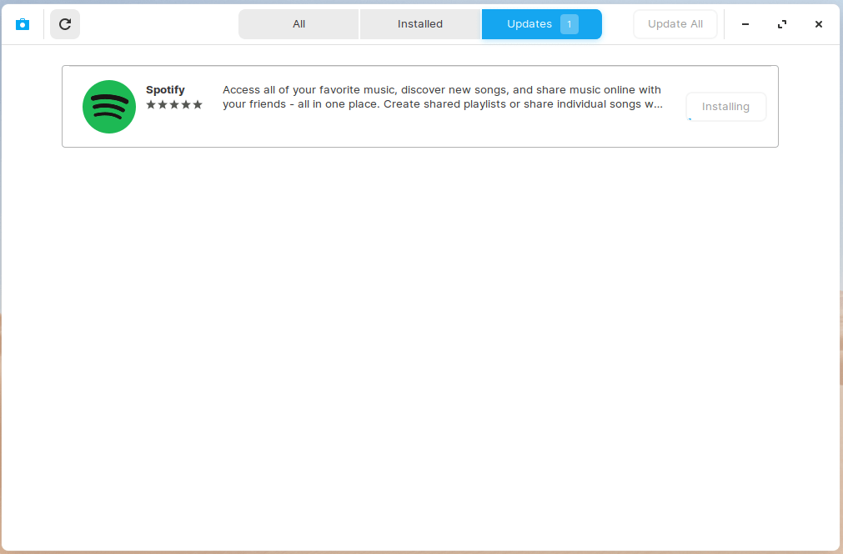Refresh the app list
The image size is (843, 554).
tap(65, 24)
